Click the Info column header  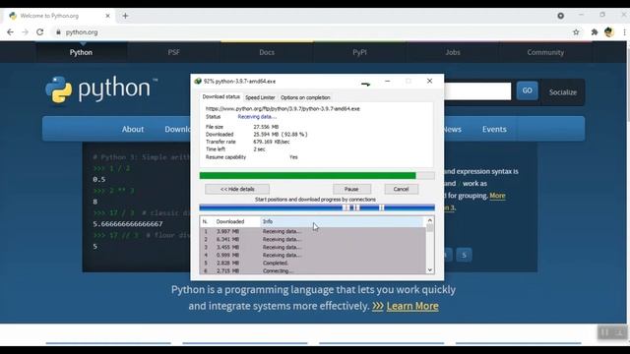pyautogui.click(x=343, y=221)
